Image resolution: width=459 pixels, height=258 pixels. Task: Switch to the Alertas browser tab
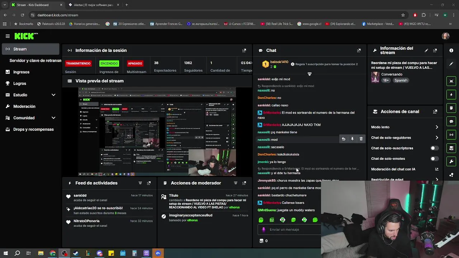tap(93, 5)
